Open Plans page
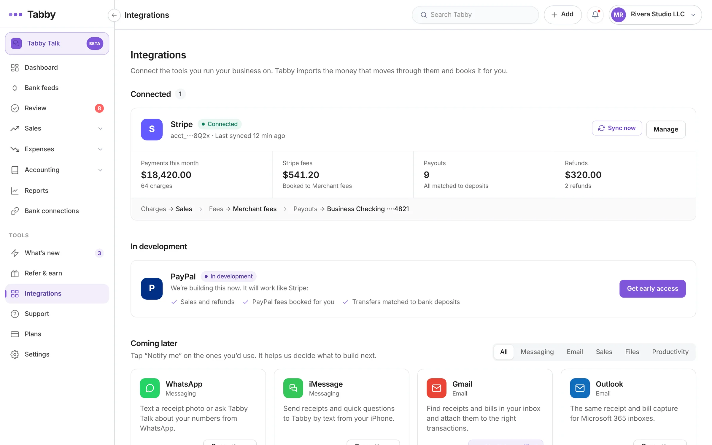 [x=57, y=334]
